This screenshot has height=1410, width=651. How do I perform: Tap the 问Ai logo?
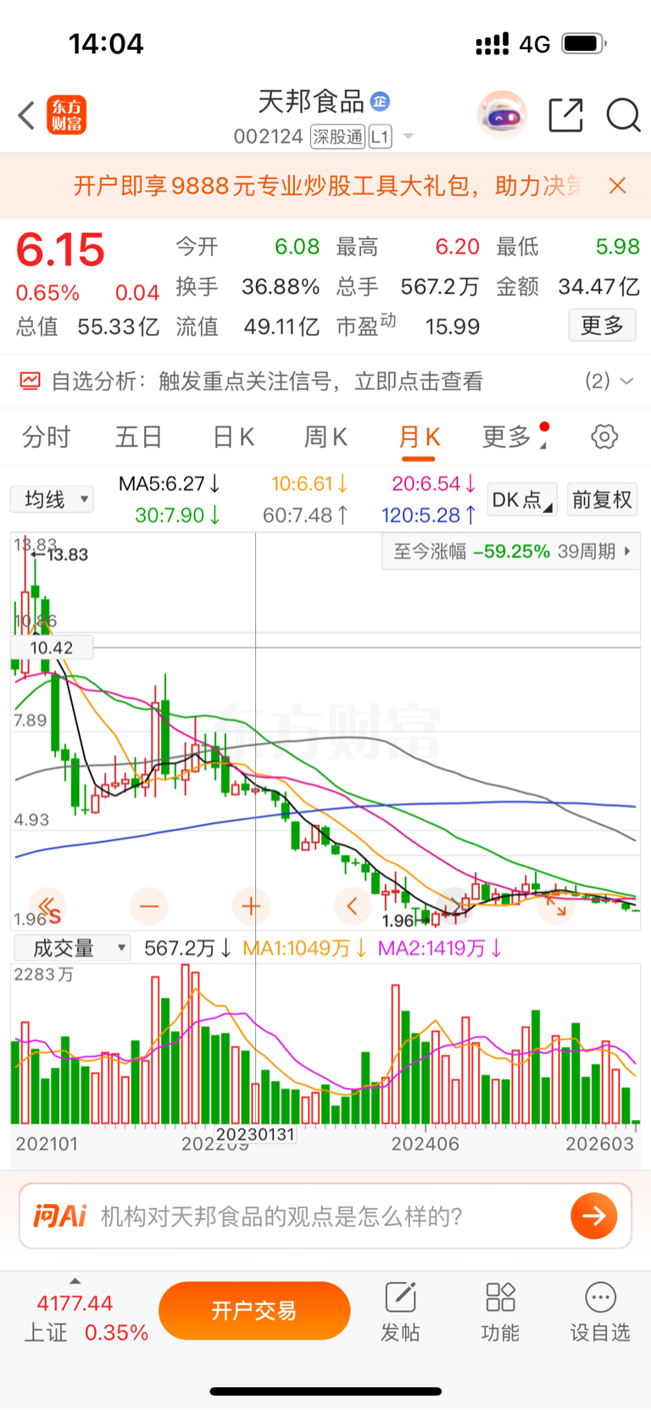pyautogui.click(x=60, y=1217)
